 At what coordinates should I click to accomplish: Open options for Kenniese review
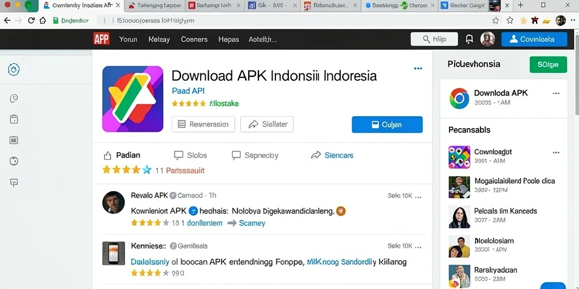click(418, 246)
